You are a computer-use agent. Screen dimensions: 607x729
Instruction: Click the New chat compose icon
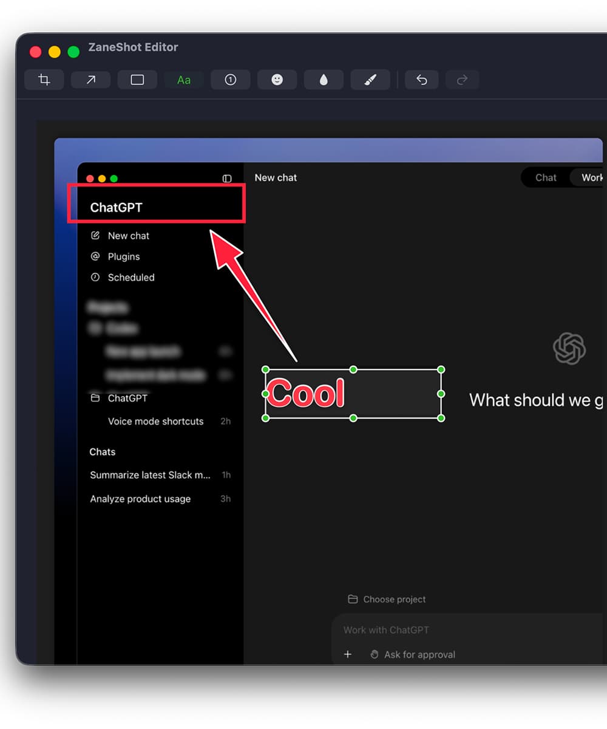[x=95, y=235]
